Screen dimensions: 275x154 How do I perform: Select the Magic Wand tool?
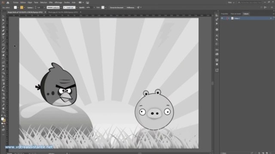click(x=3, y=24)
